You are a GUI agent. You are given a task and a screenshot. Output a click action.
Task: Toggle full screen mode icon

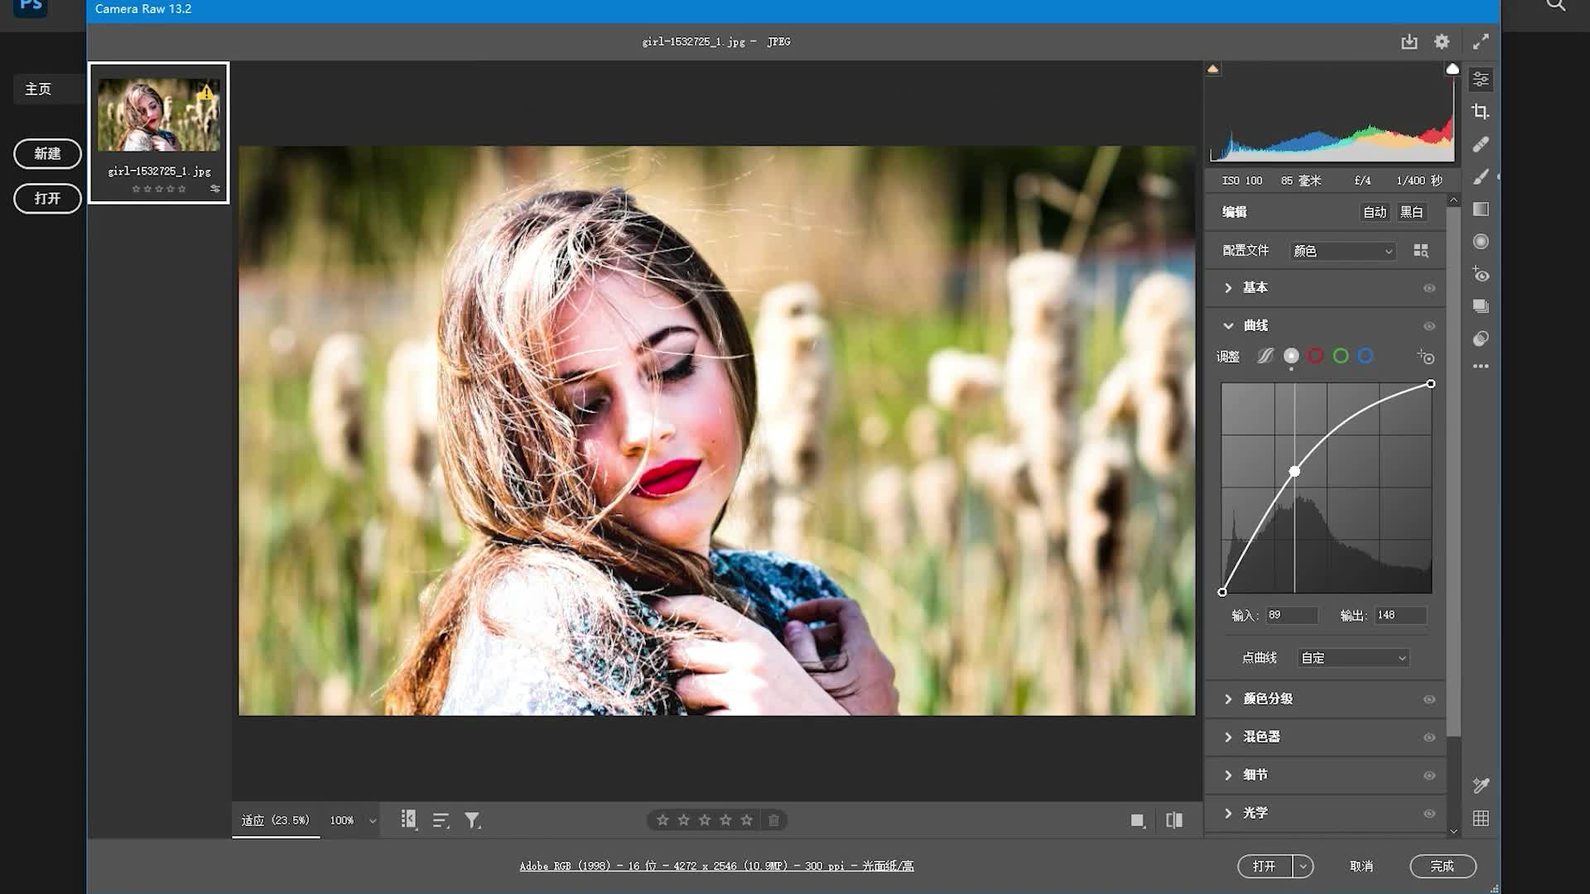[x=1481, y=41]
